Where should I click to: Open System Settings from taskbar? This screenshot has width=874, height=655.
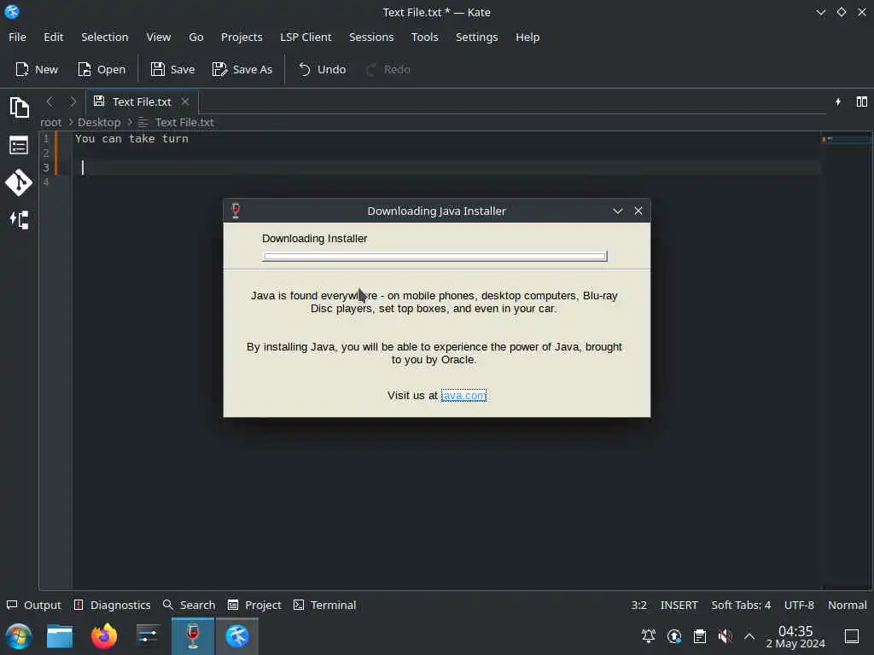pyautogui.click(x=148, y=636)
